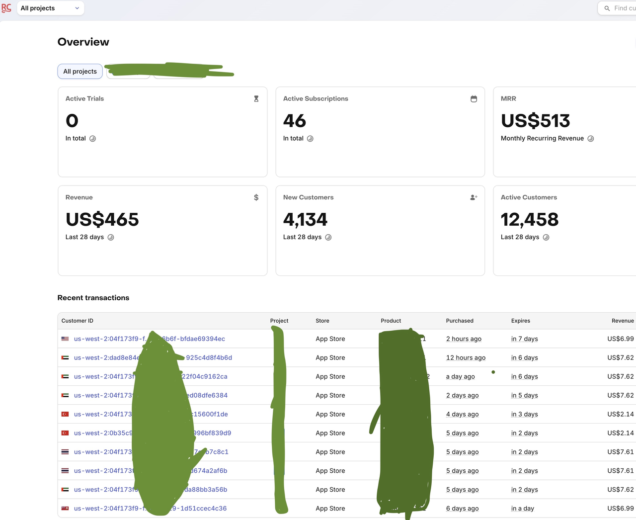The width and height of the screenshot is (636, 520).
Task: Open the Active Trials card
Action: 162,132
